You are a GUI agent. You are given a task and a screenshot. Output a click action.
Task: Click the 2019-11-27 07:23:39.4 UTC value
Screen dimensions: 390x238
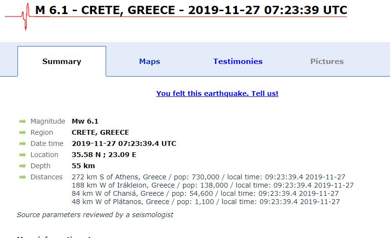pyautogui.click(x=124, y=143)
